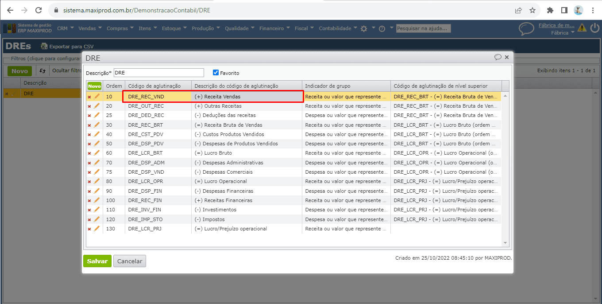Viewport: 602px width, 304px height.
Task: Open the Vendas menu
Action: click(90, 28)
